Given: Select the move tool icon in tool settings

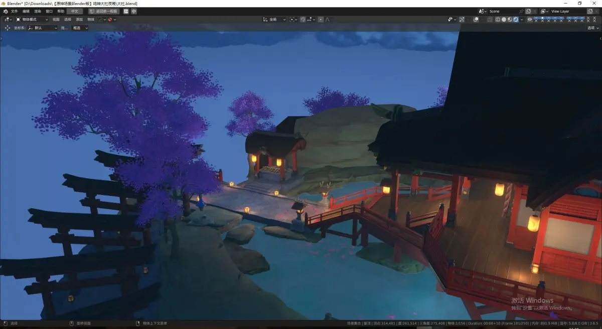Looking at the screenshot, I should [x=8, y=28].
